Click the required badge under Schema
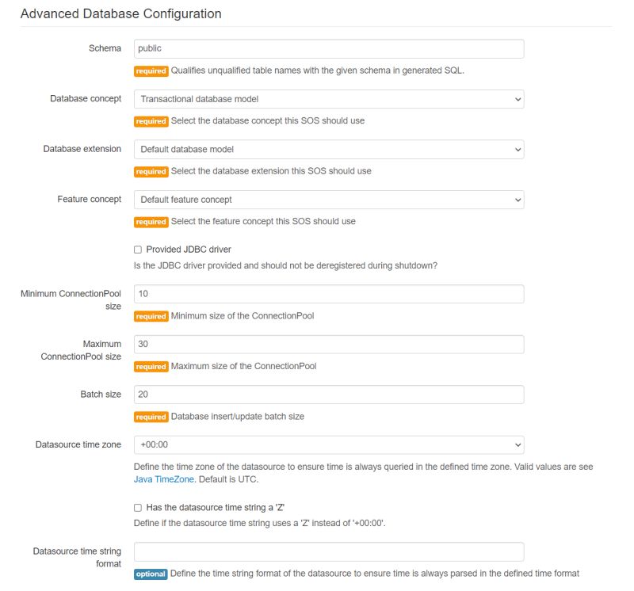 pyautogui.click(x=151, y=71)
